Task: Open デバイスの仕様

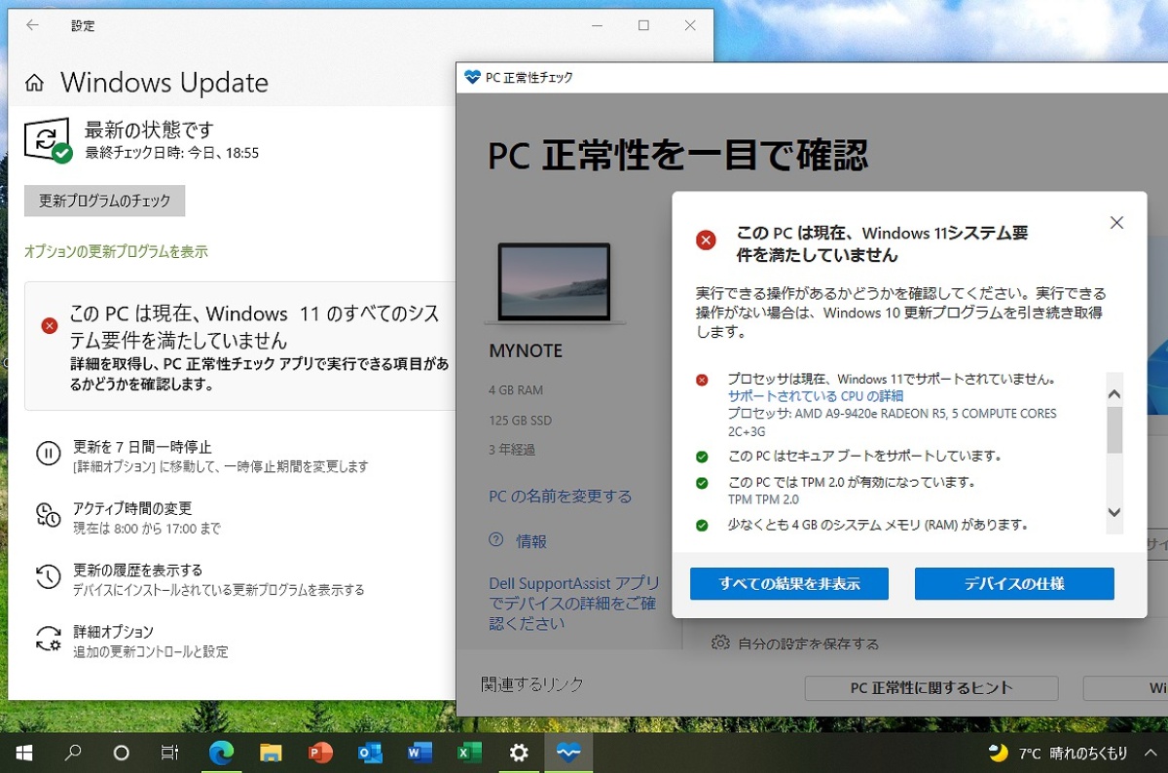Action: point(1014,583)
